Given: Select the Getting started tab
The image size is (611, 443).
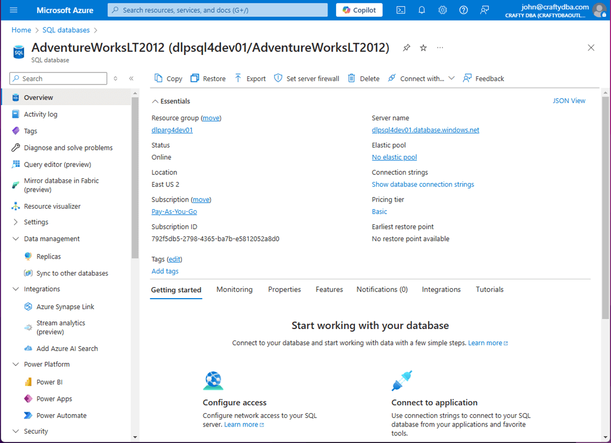Looking at the screenshot, I should point(176,290).
